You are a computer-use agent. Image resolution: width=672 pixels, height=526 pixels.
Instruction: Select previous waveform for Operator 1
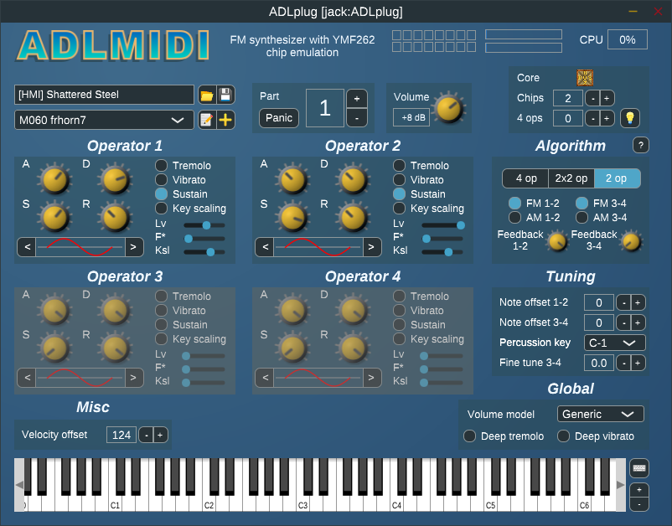click(x=27, y=247)
